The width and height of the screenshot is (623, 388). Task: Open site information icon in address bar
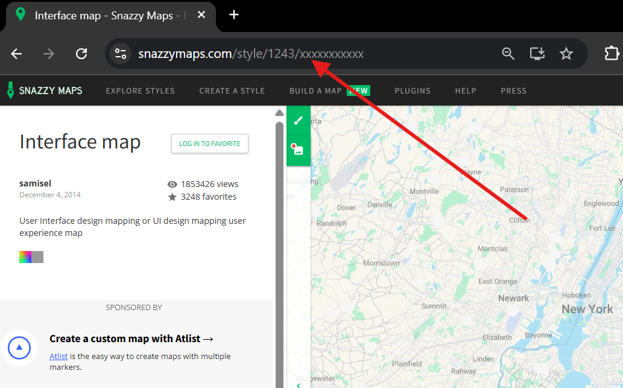(x=121, y=53)
